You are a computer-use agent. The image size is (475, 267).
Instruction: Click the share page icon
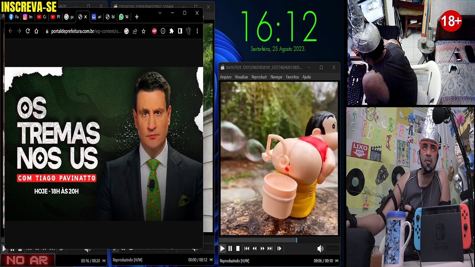point(135,31)
